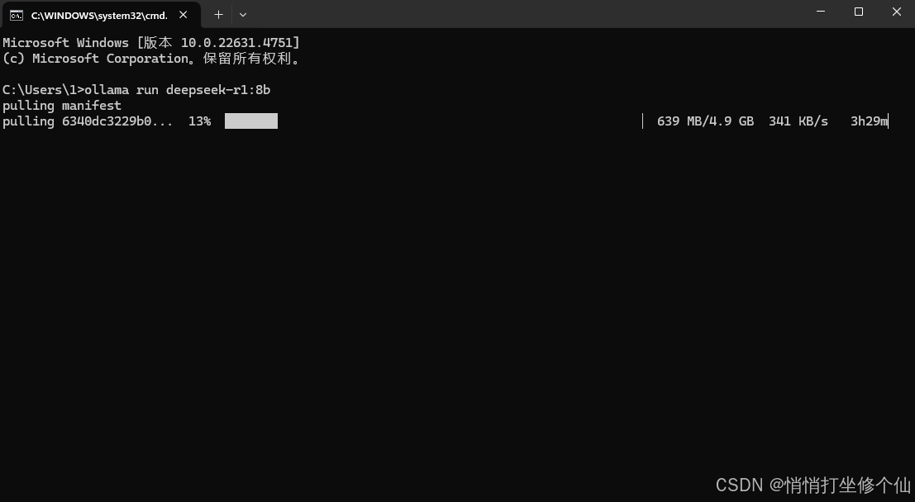Click the 13% progress value
This screenshot has height=502, width=915.
click(x=199, y=121)
